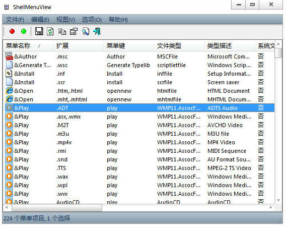Click the play icon of .asx,.wmx row
This screenshot has height=227, width=286.
9,116
